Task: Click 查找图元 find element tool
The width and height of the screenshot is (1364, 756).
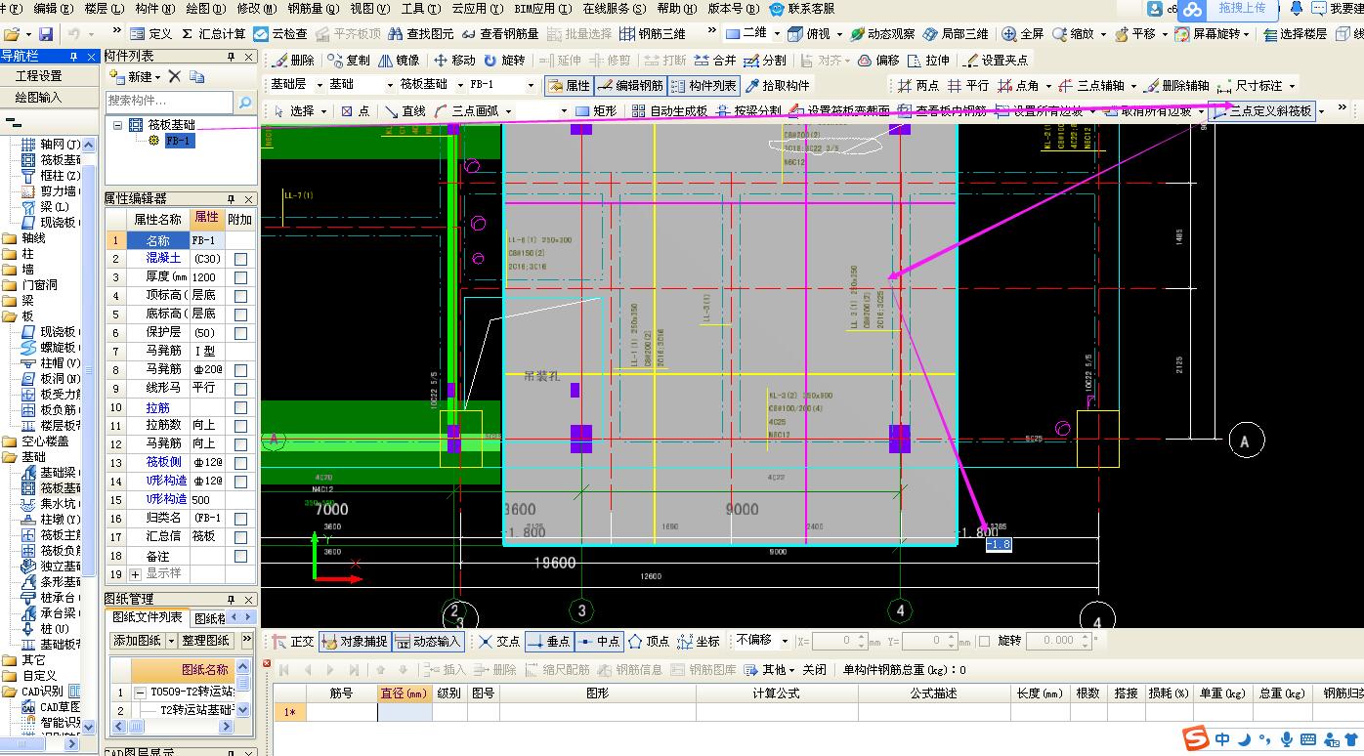Action: pos(421,33)
